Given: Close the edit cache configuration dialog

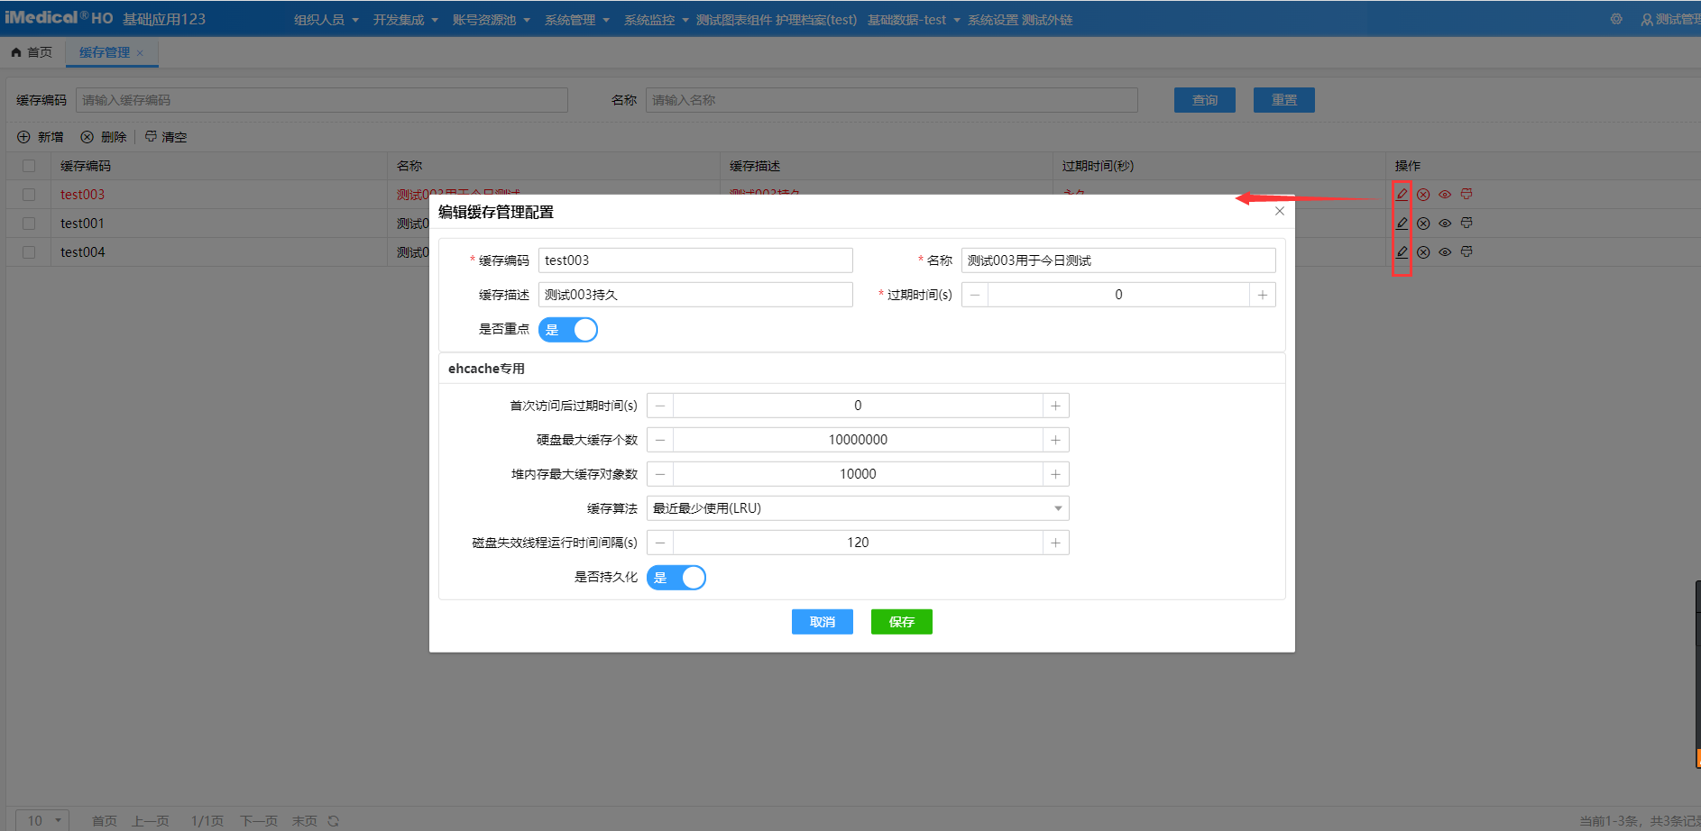Looking at the screenshot, I should (x=1279, y=211).
